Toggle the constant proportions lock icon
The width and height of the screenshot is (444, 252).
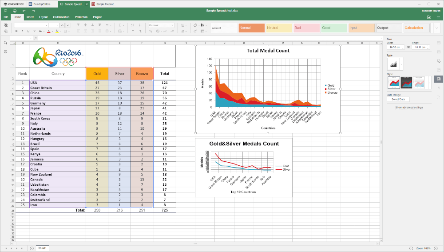pyautogui.click(x=408, y=48)
